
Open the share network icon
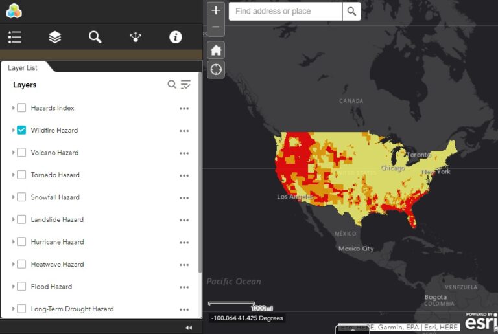[x=136, y=38]
